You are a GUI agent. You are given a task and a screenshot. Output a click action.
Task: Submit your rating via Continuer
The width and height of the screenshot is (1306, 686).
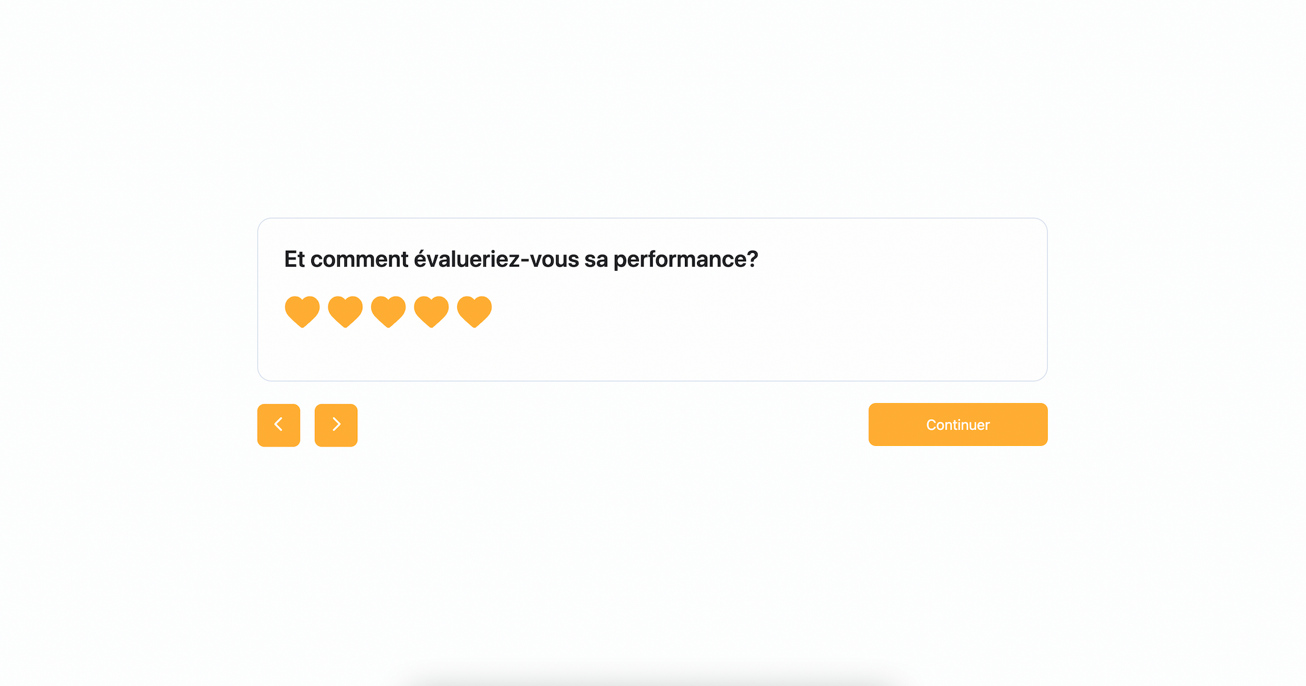(x=957, y=424)
